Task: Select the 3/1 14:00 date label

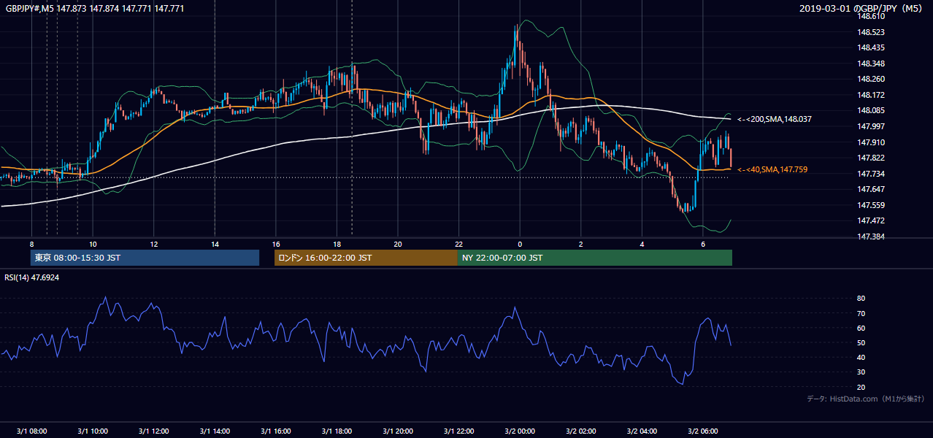Action: pos(215,431)
